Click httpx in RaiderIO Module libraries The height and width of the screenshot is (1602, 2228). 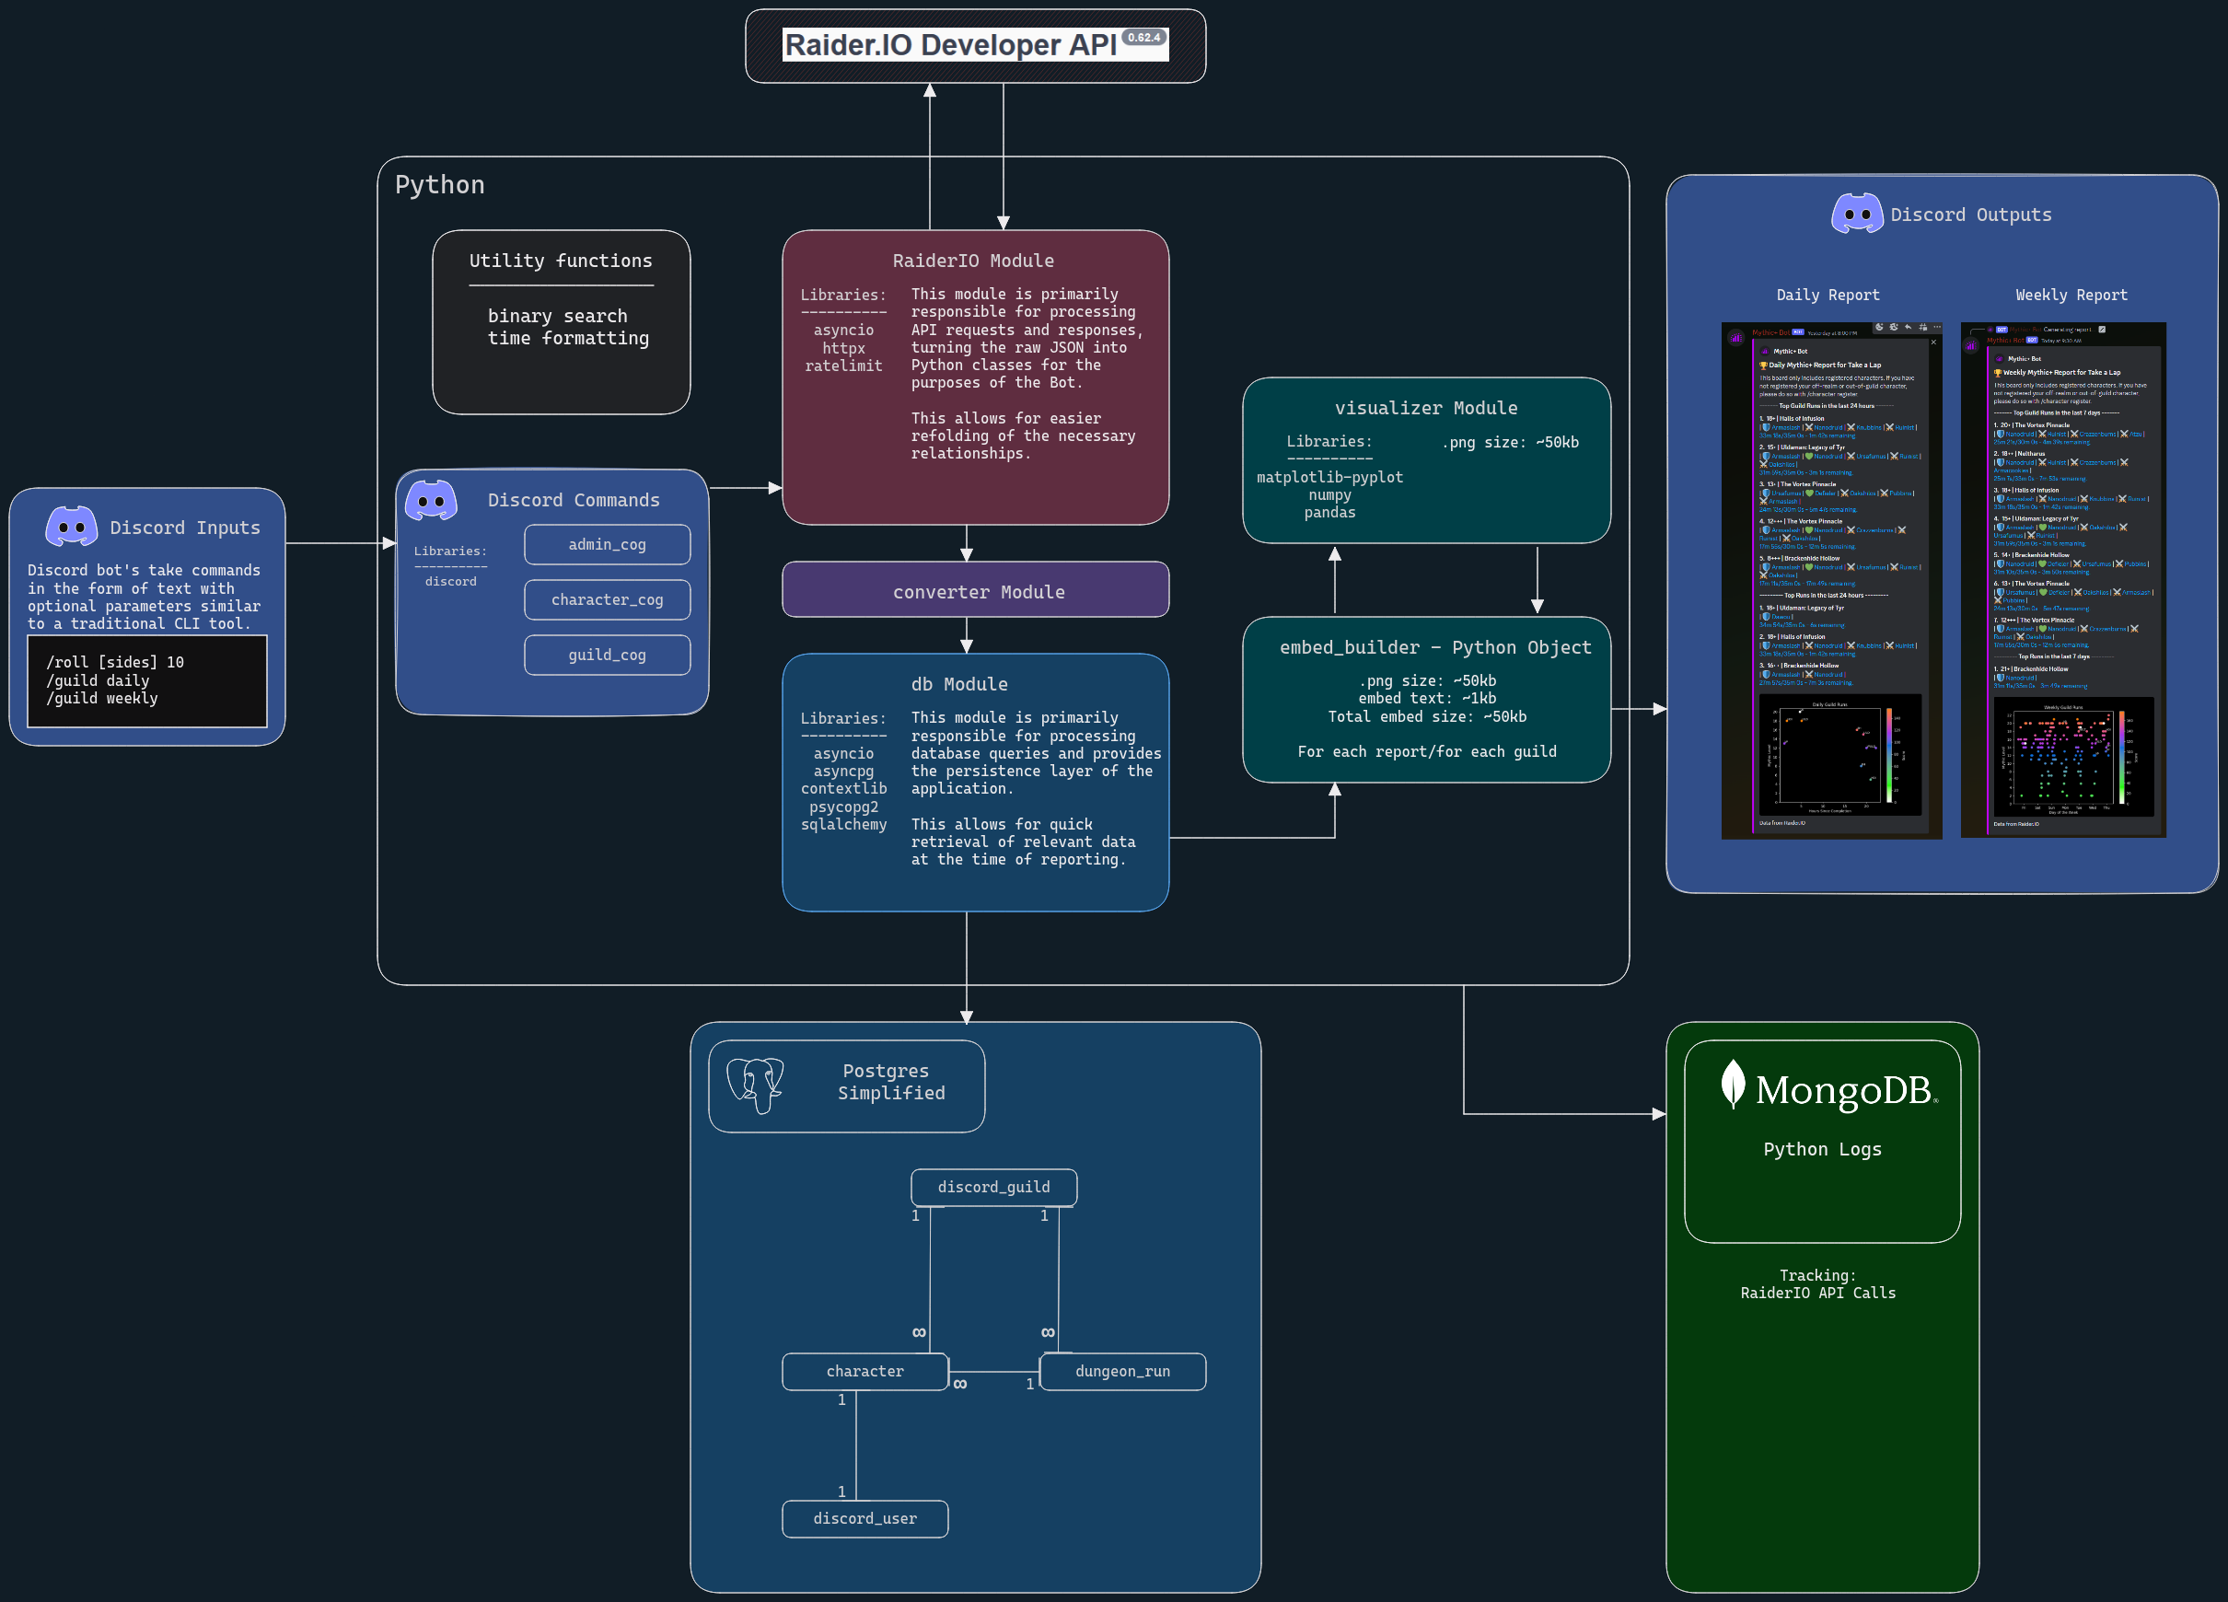click(x=844, y=348)
